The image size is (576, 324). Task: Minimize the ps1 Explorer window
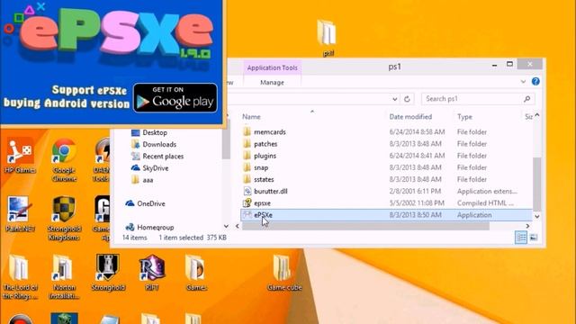(x=494, y=65)
